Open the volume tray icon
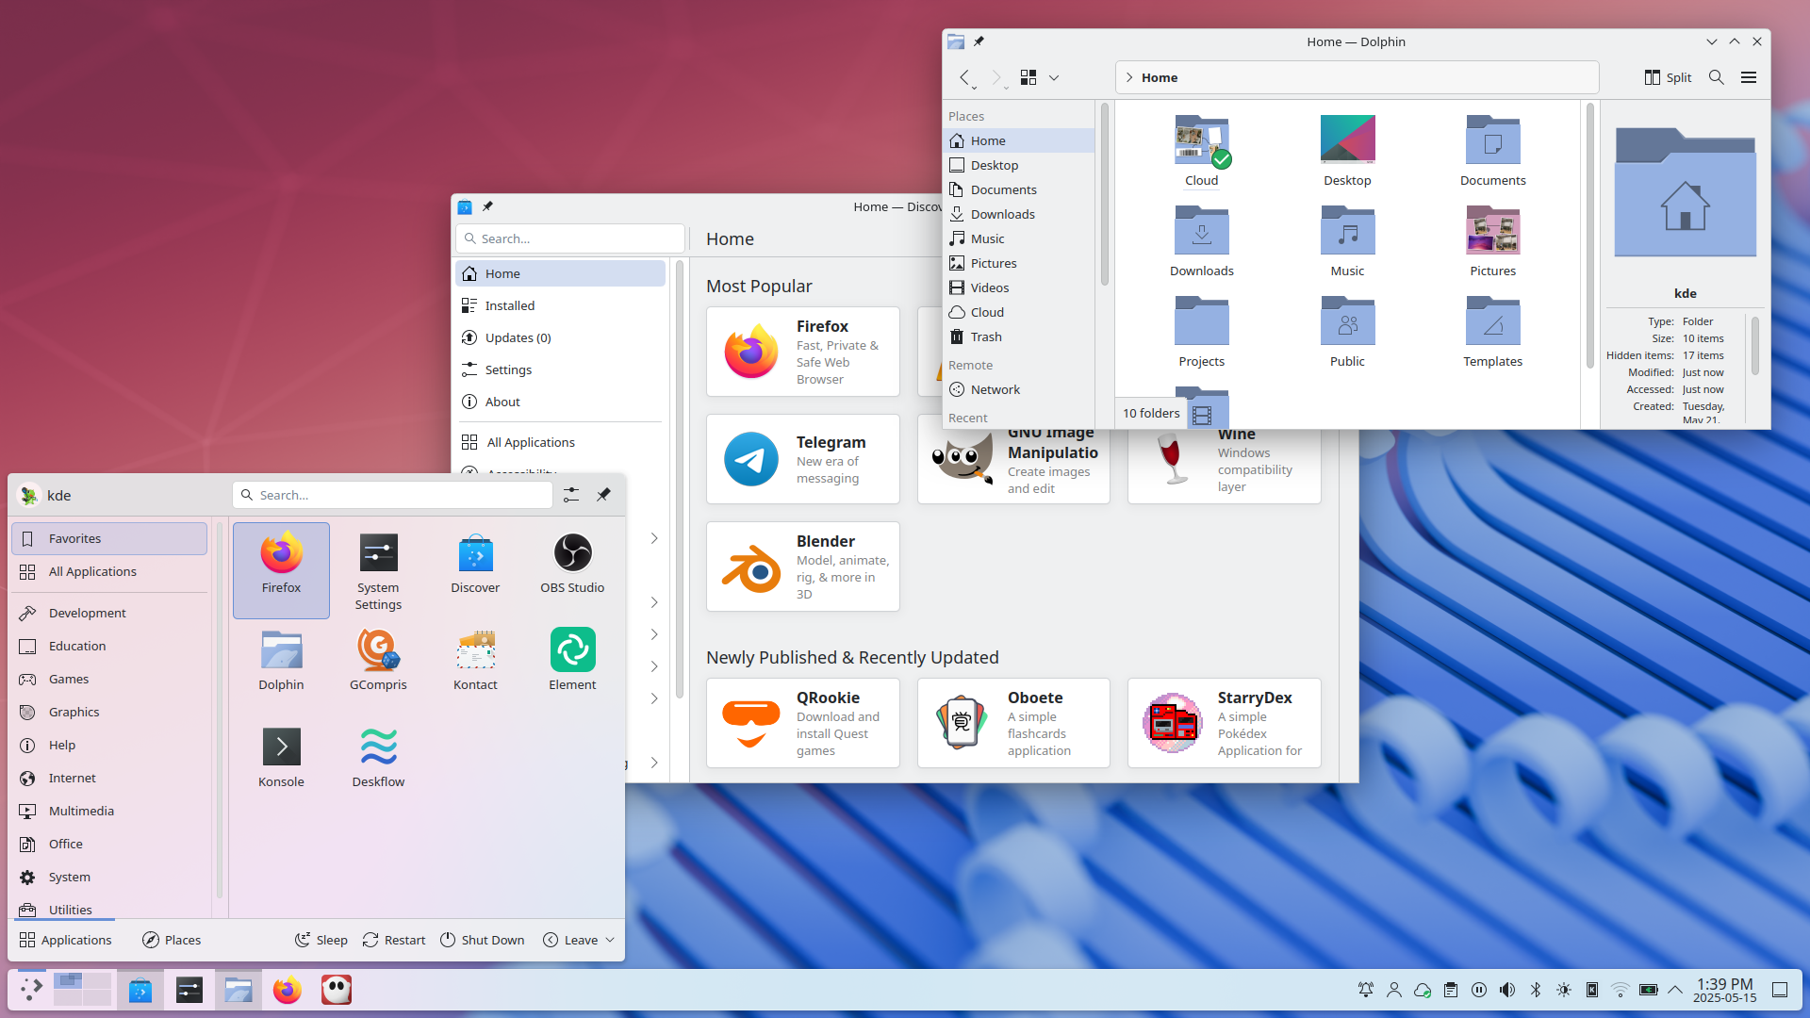This screenshot has height=1018, width=1810. coord(1507,990)
